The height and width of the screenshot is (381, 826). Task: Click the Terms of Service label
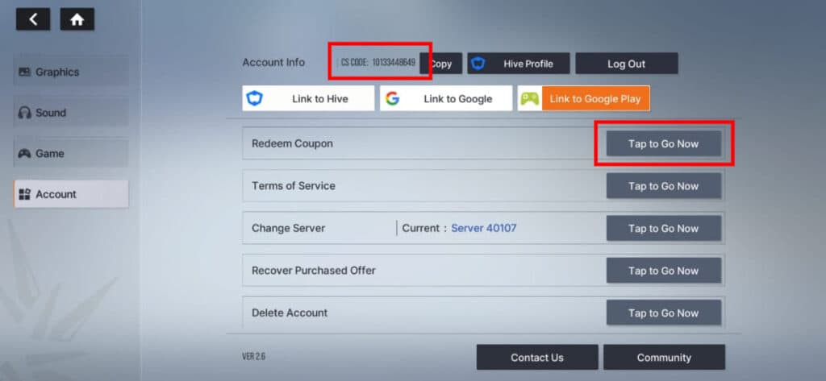click(293, 186)
